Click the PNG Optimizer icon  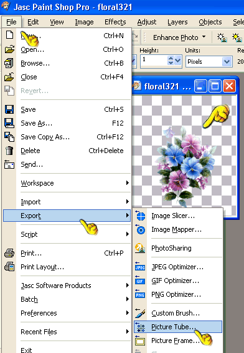coord(140,294)
